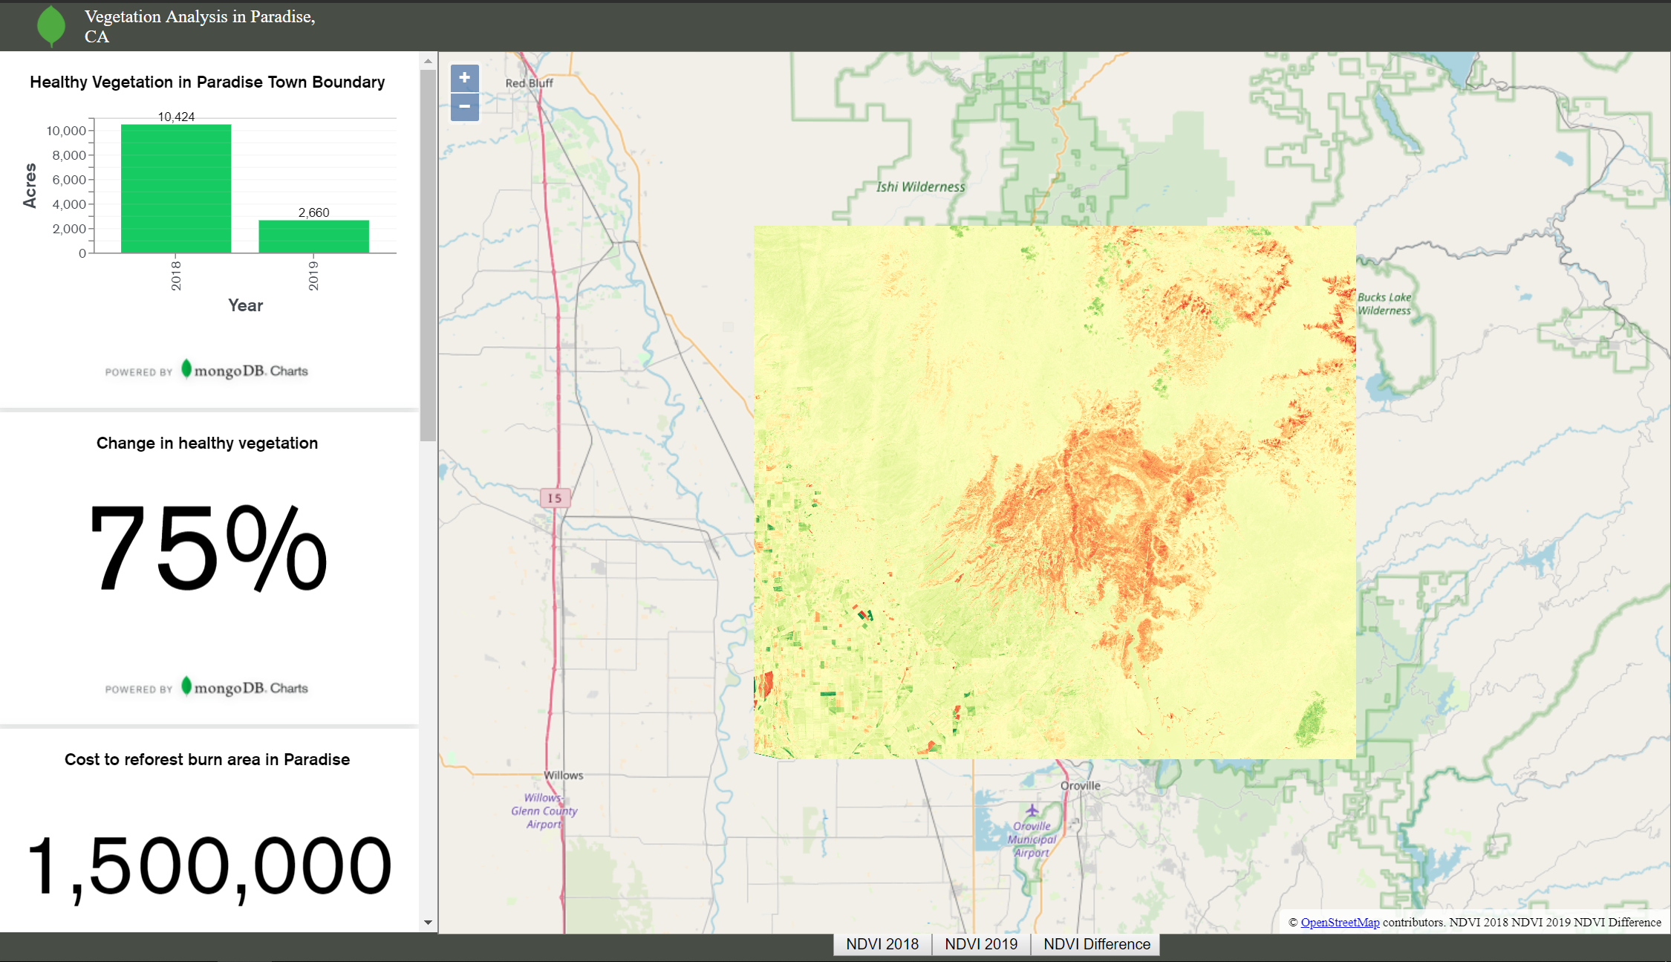The height and width of the screenshot is (962, 1671).
Task: Click the 2018 bar in vegetation chart
Action: [x=176, y=189]
